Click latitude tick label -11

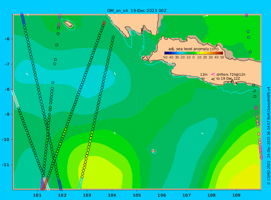(x=6, y=165)
